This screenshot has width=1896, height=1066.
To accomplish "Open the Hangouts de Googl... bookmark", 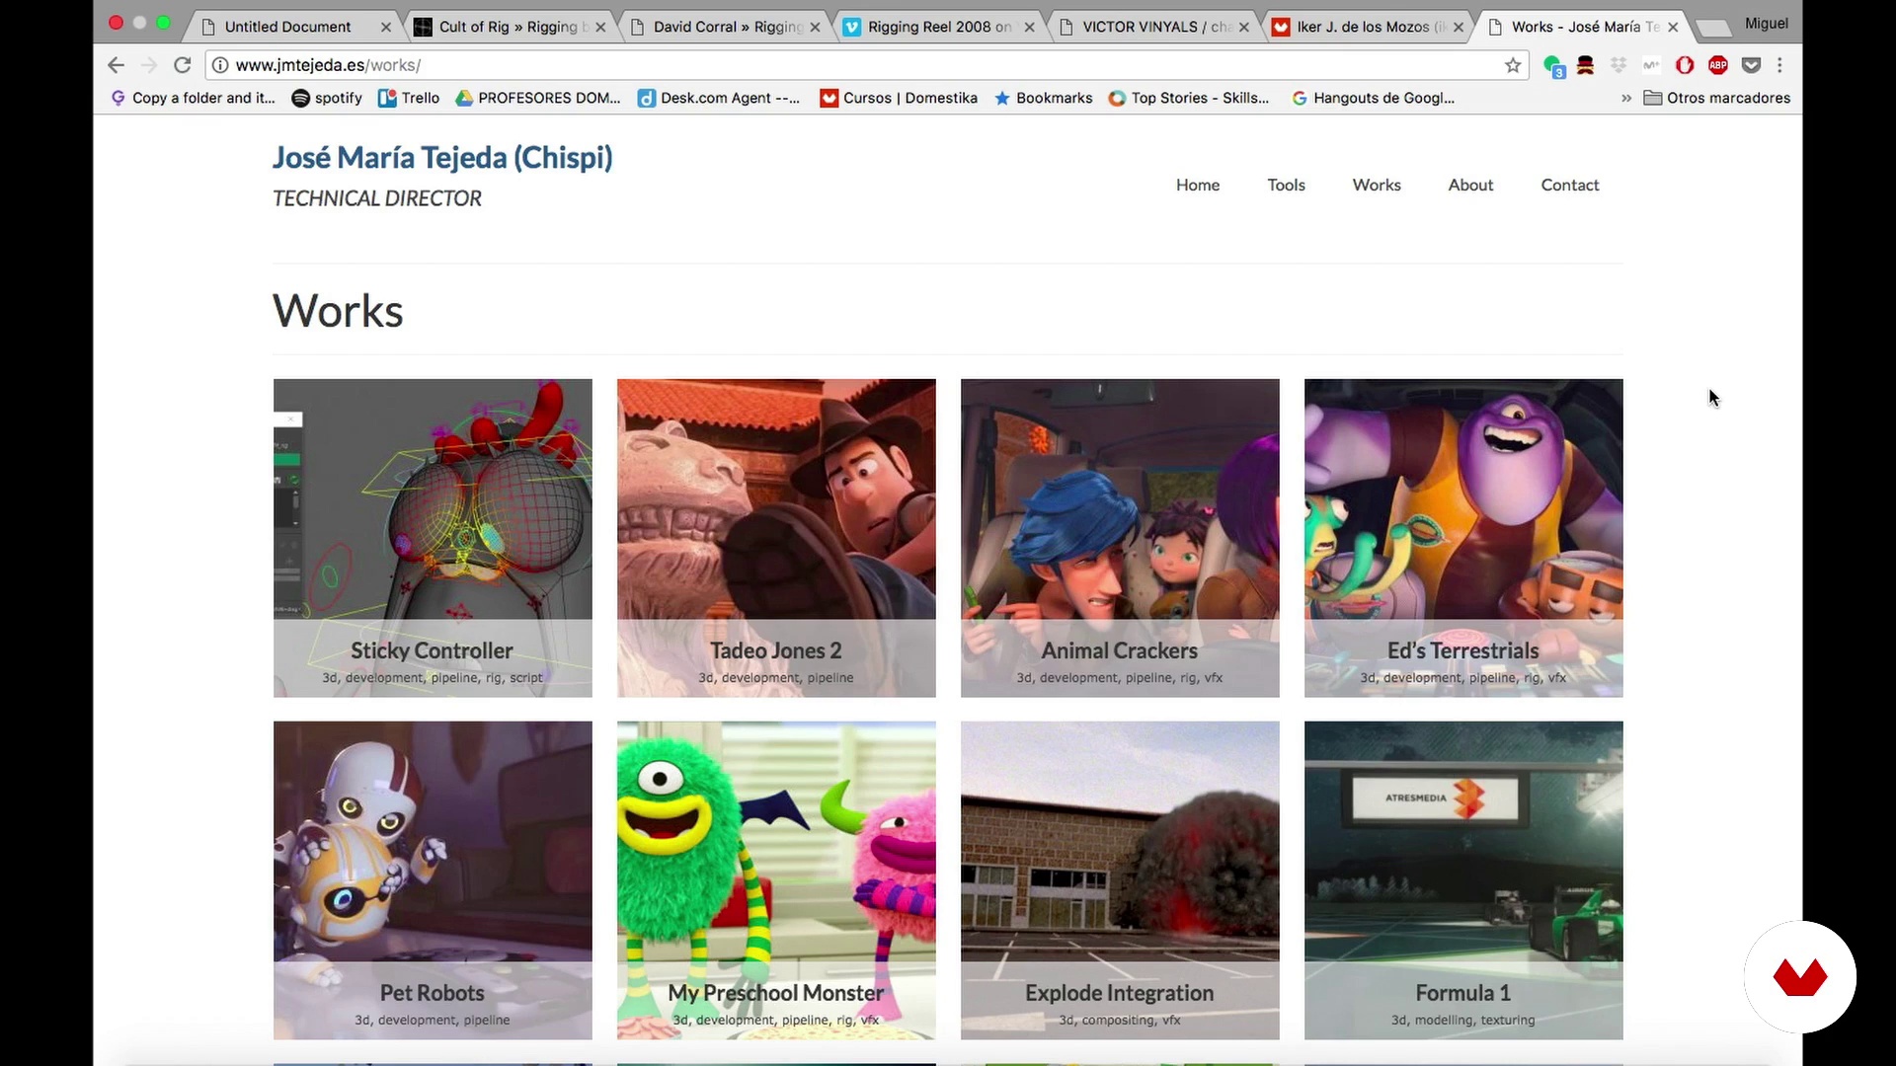I will click(1373, 98).
